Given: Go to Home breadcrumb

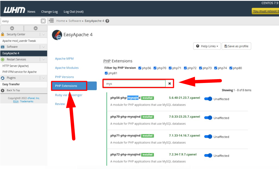Looking at the screenshot, I should [x=61, y=21].
